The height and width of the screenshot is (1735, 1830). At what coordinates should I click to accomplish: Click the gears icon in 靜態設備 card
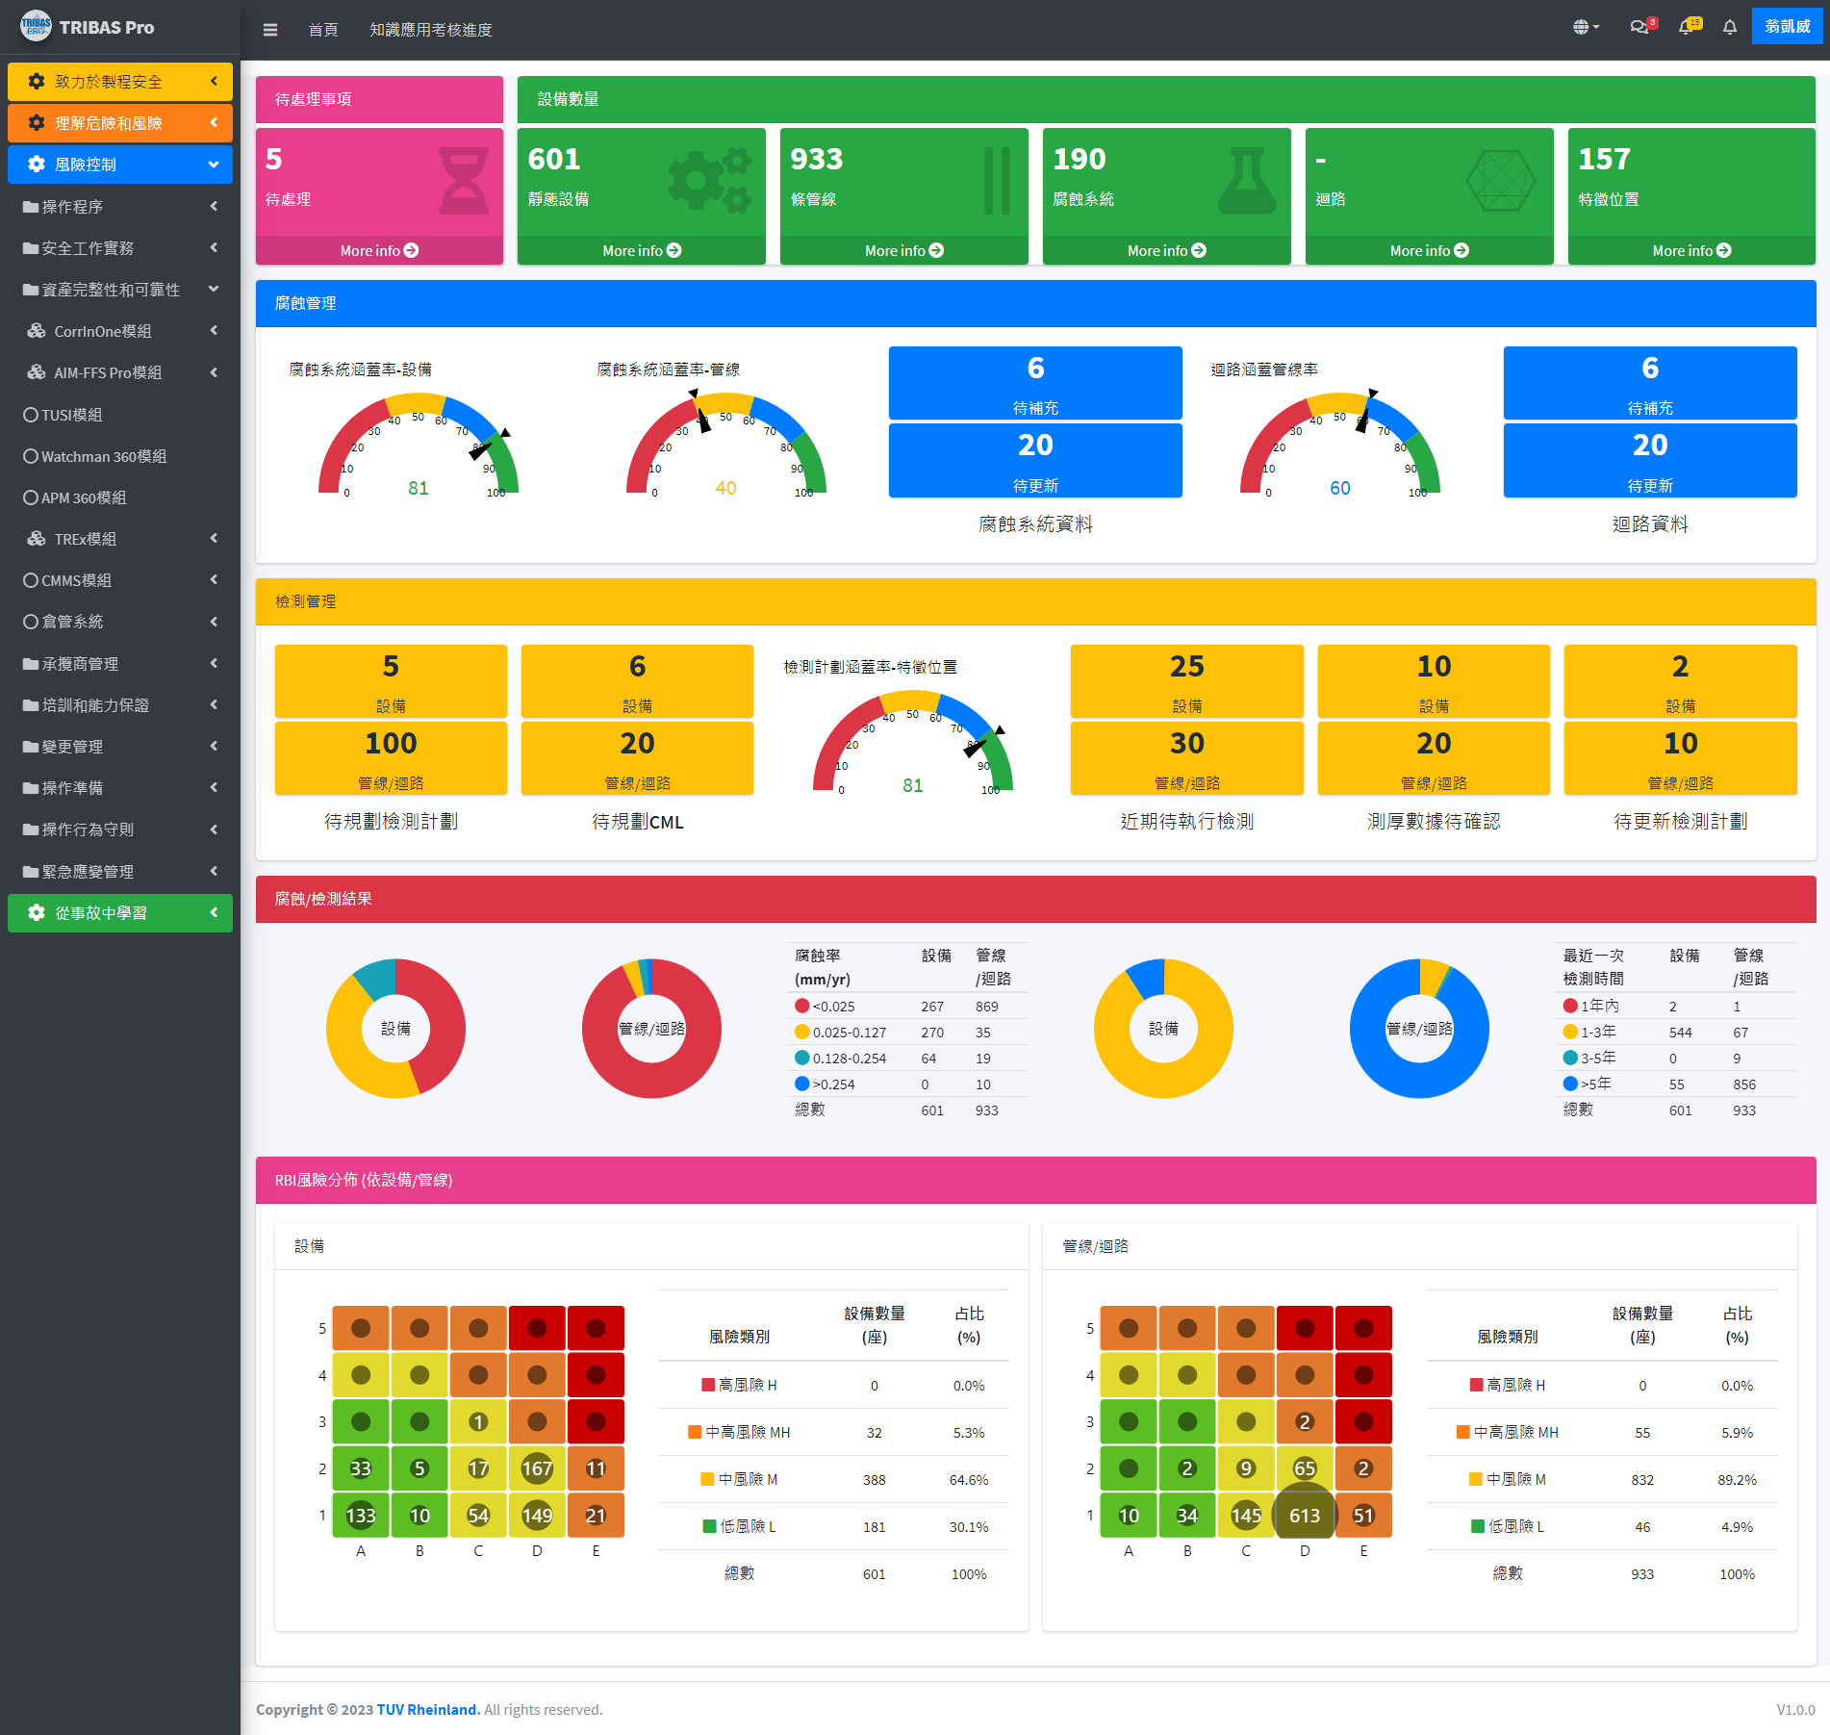point(710,181)
